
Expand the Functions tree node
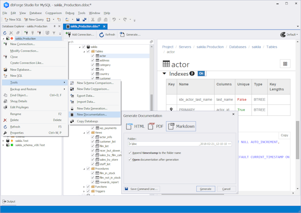coord(84,187)
